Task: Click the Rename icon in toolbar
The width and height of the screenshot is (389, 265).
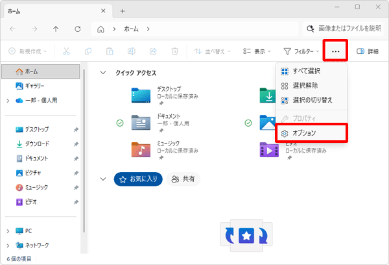Action: (x=132, y=51)
